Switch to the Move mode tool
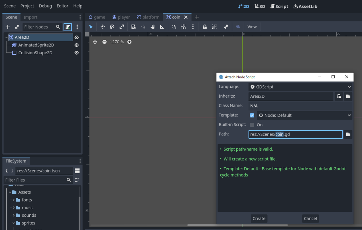The height and width of the screenshot is (230, 362). coord(103,26)
